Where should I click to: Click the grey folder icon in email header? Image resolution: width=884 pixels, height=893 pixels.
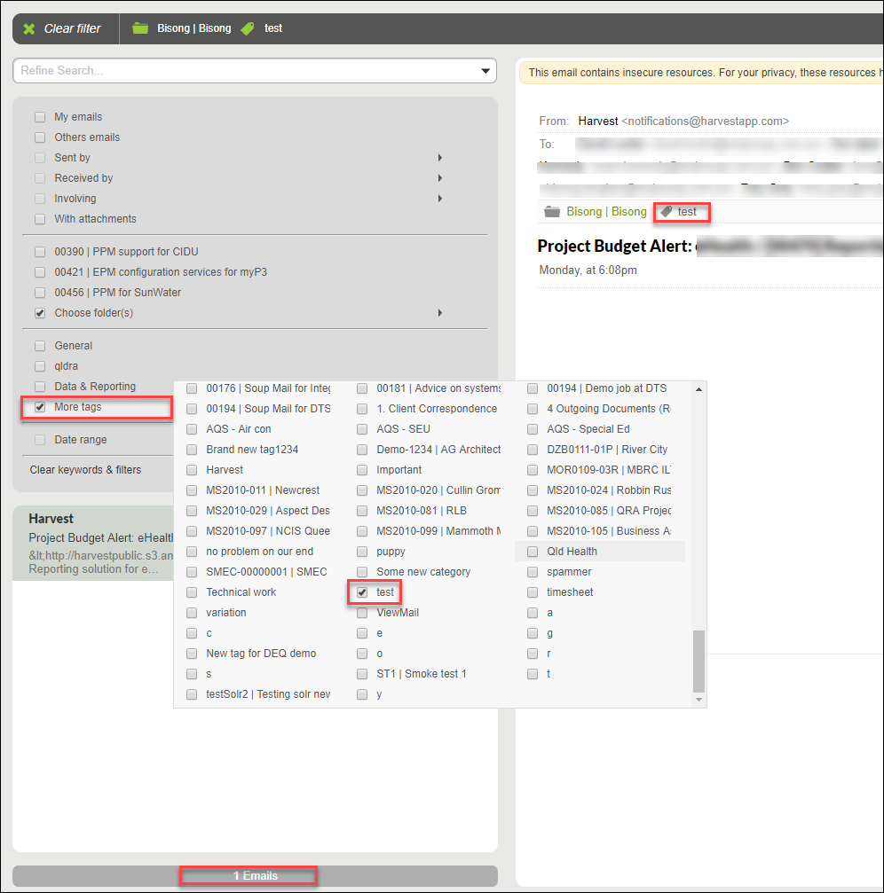coord(552,212)
